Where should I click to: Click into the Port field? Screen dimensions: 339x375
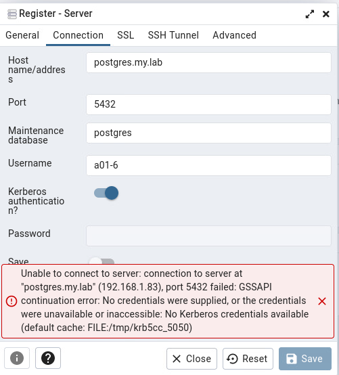208,104
